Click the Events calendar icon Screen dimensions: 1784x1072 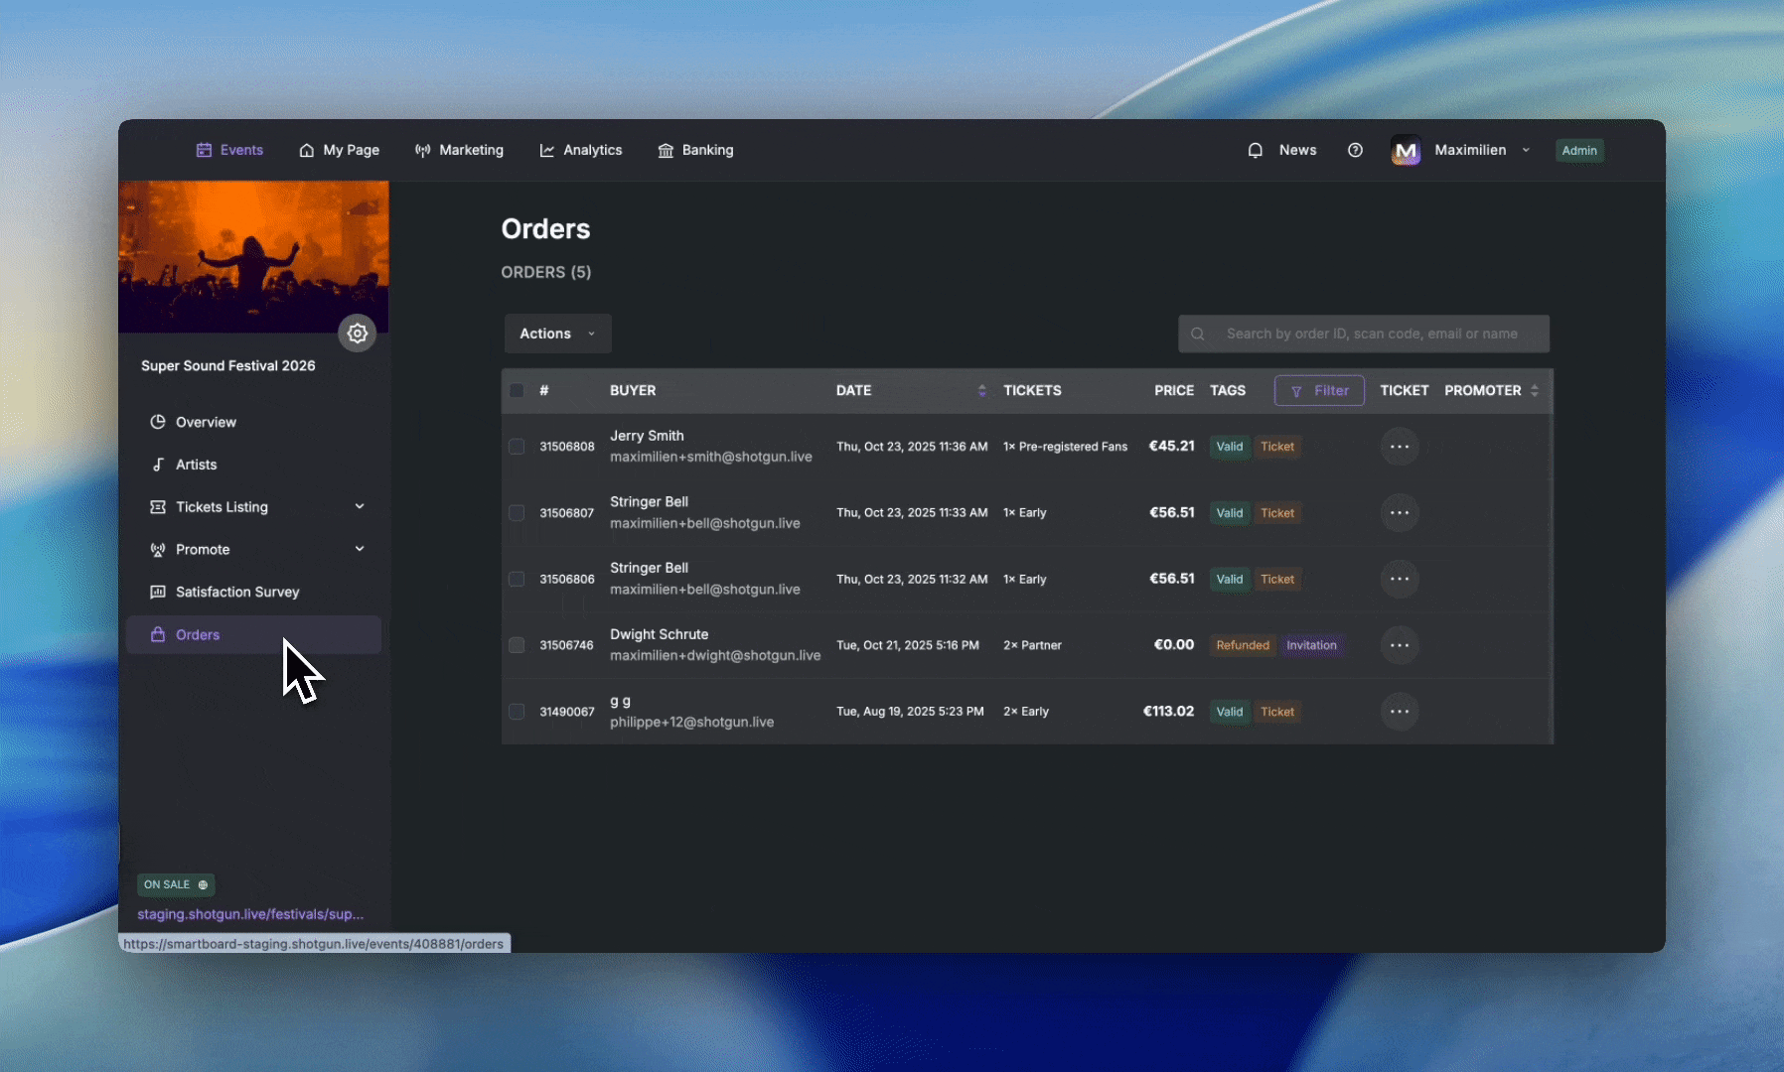[204, 150]
